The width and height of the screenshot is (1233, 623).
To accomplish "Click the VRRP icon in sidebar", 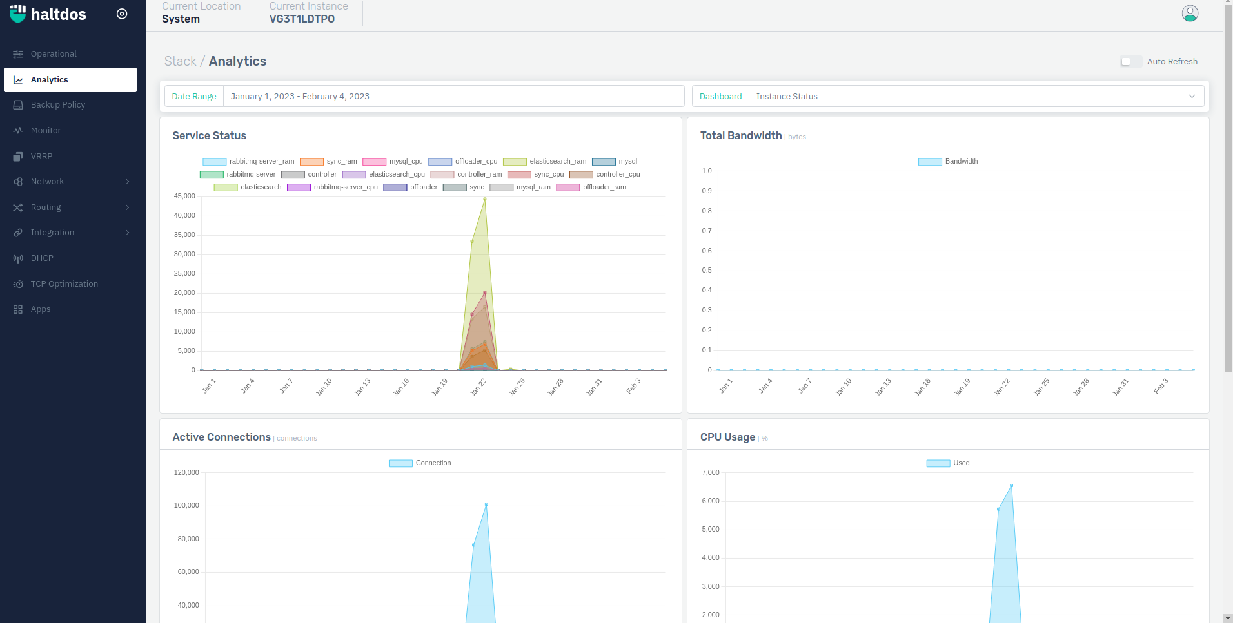I will click(18, 157).
